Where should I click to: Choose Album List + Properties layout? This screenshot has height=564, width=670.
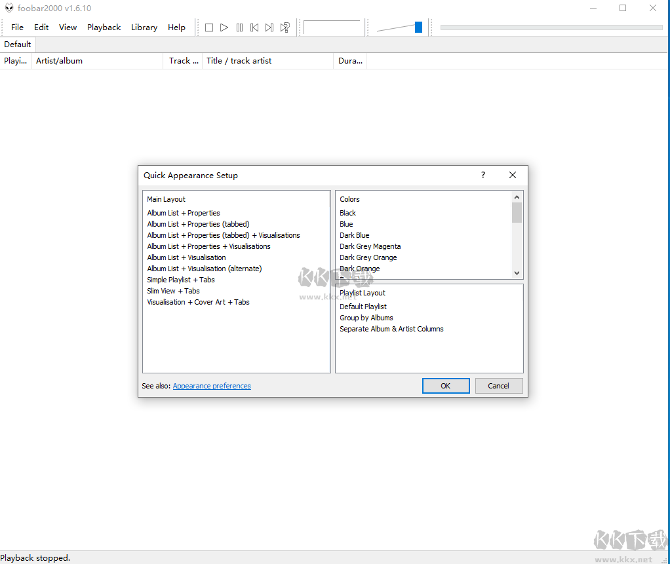184,213
